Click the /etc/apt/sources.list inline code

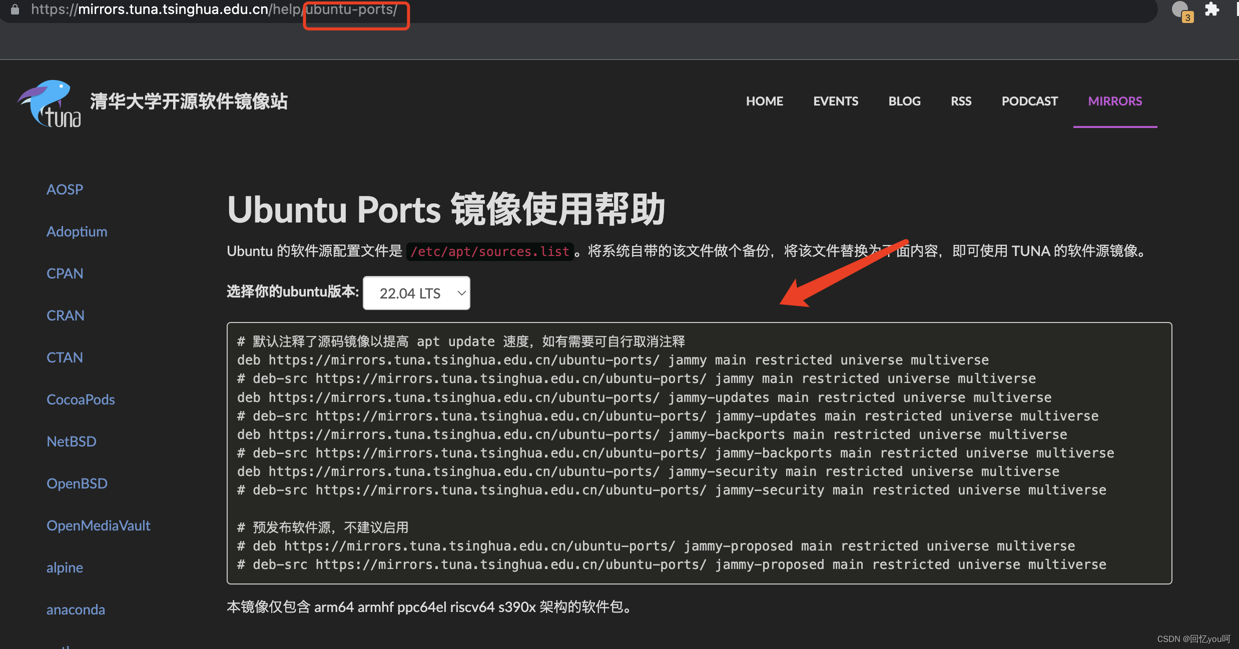tap(490, 251)
